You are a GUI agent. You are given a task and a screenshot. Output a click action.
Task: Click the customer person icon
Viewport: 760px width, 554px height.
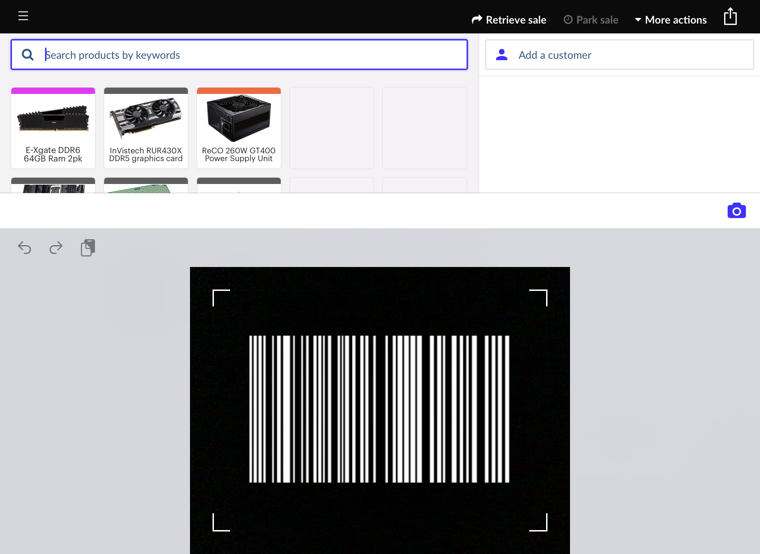(501, 55)
